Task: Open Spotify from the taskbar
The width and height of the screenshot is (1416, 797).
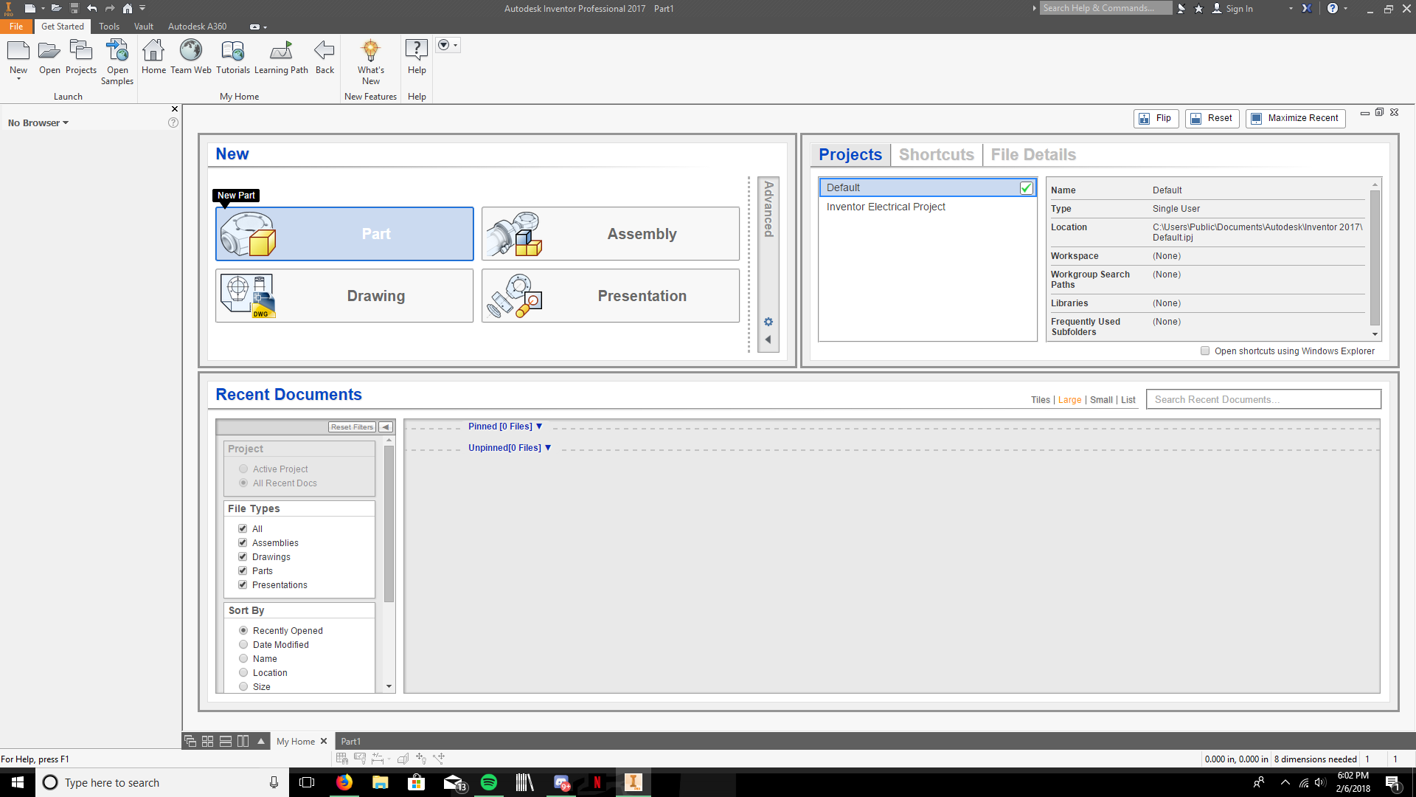Action: [489, 782]
